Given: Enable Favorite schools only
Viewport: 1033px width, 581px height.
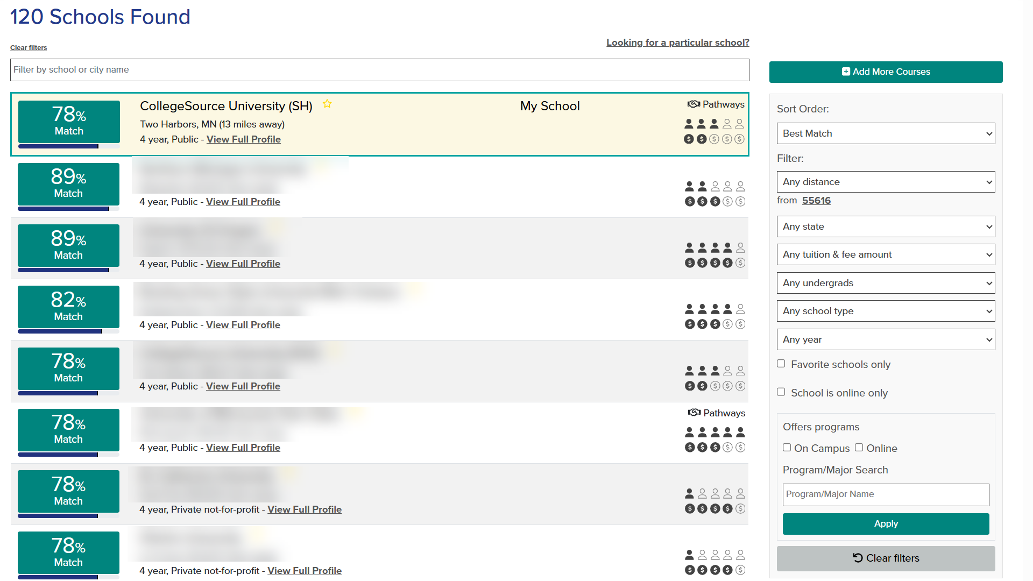Looking at the screenshot, I should click(781, 364).
